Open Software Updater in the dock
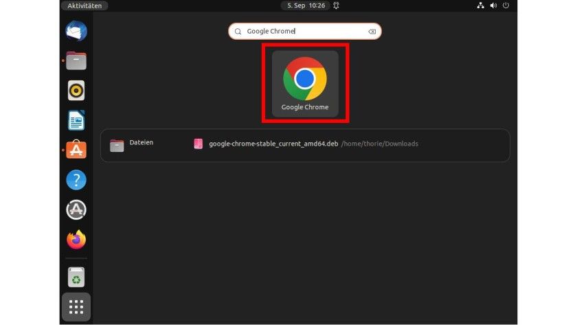Viewport: 577px width, 325px height. pos(76,210)
